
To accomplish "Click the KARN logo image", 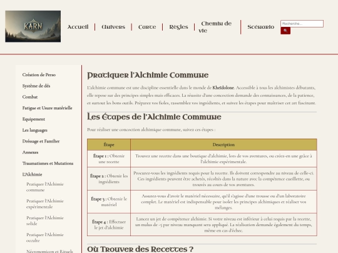I will tap(33, 26).
